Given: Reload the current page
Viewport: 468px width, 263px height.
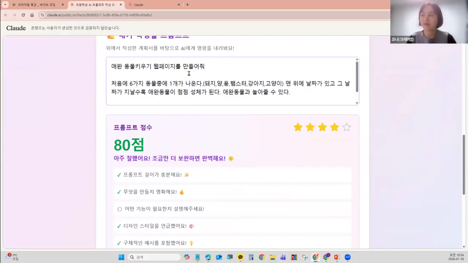Looking at the screenshot, I should (x=23, y=15).
